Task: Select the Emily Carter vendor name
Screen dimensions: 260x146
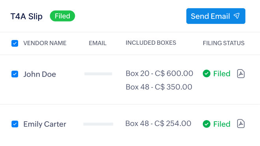Action: click(x=45, y=124)
